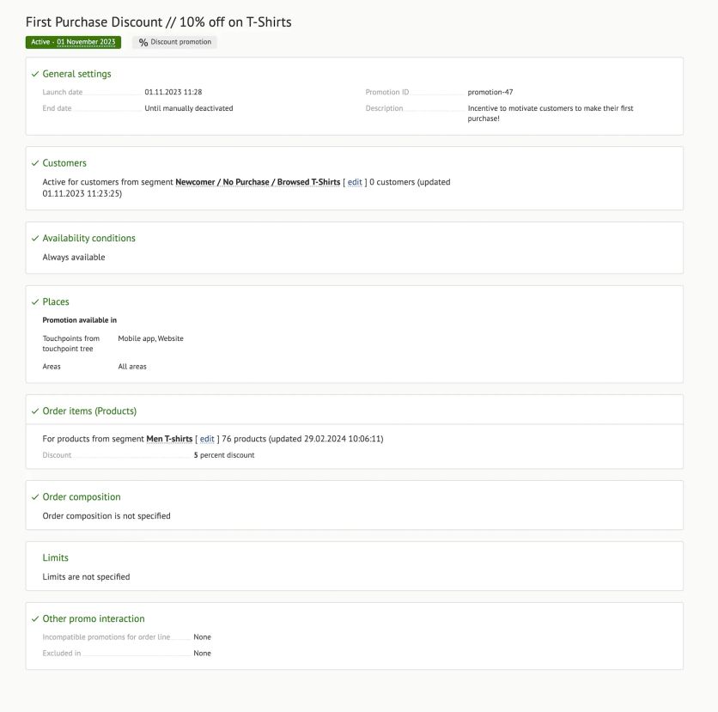Viewport: 718px width, 712px height.
Task: Click the Order items (Products) heading text
Action: [89, 411]
